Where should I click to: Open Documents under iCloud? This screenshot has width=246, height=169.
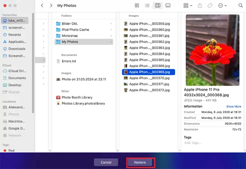click(x=15, y=78)
